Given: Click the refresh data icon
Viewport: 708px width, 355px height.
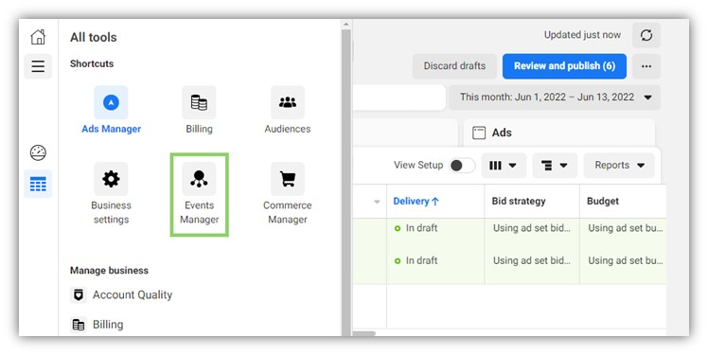Looking at the screenshot, I should [x=646, y=35].
